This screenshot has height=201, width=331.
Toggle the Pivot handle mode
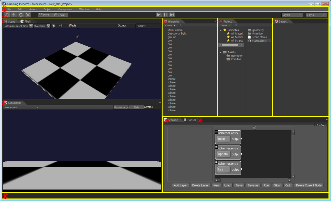pos(45,15)
